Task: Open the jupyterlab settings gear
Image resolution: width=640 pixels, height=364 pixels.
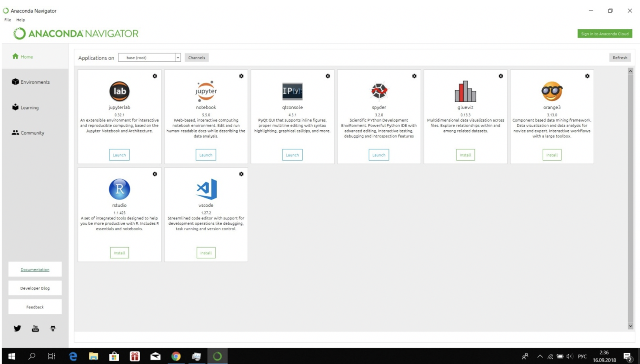Action: [155, 76]
